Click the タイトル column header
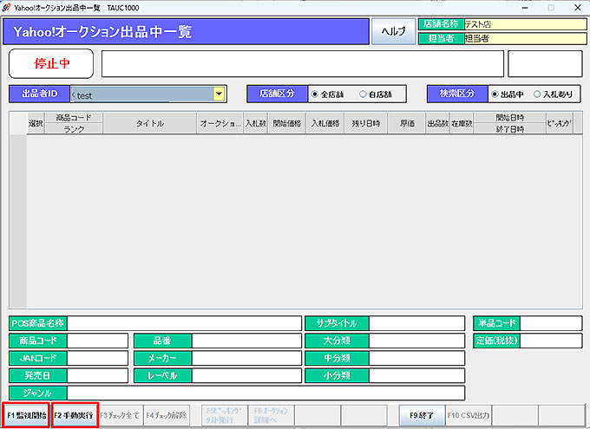The image size is (590, 429). (149, 124)
